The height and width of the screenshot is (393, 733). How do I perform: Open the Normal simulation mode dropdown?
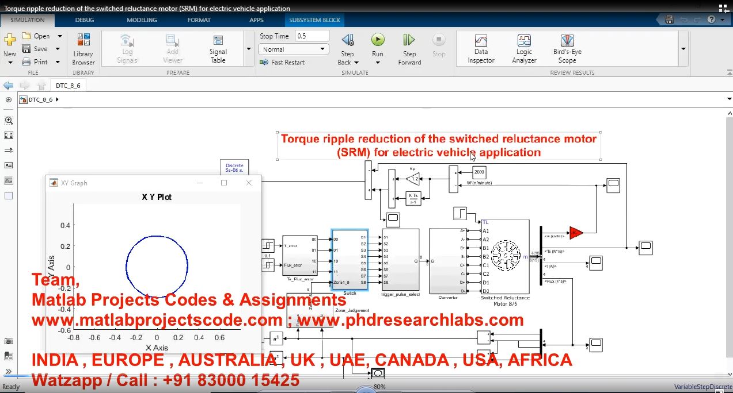293,49
